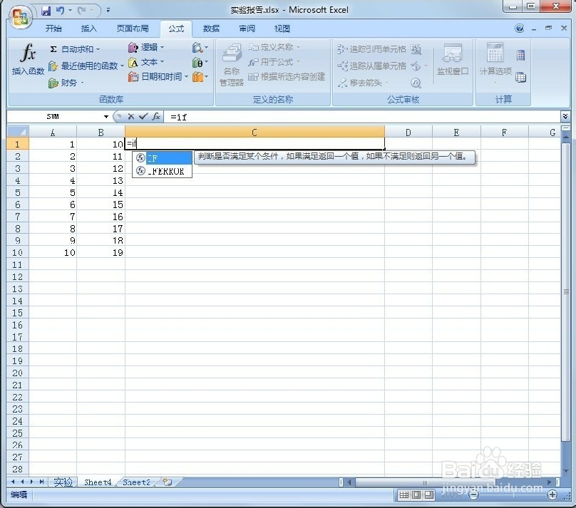This screenshot has width=576, height=508.
Task: Click the 插入函数 (Insert Function) icon
Action: pos(27,61)
